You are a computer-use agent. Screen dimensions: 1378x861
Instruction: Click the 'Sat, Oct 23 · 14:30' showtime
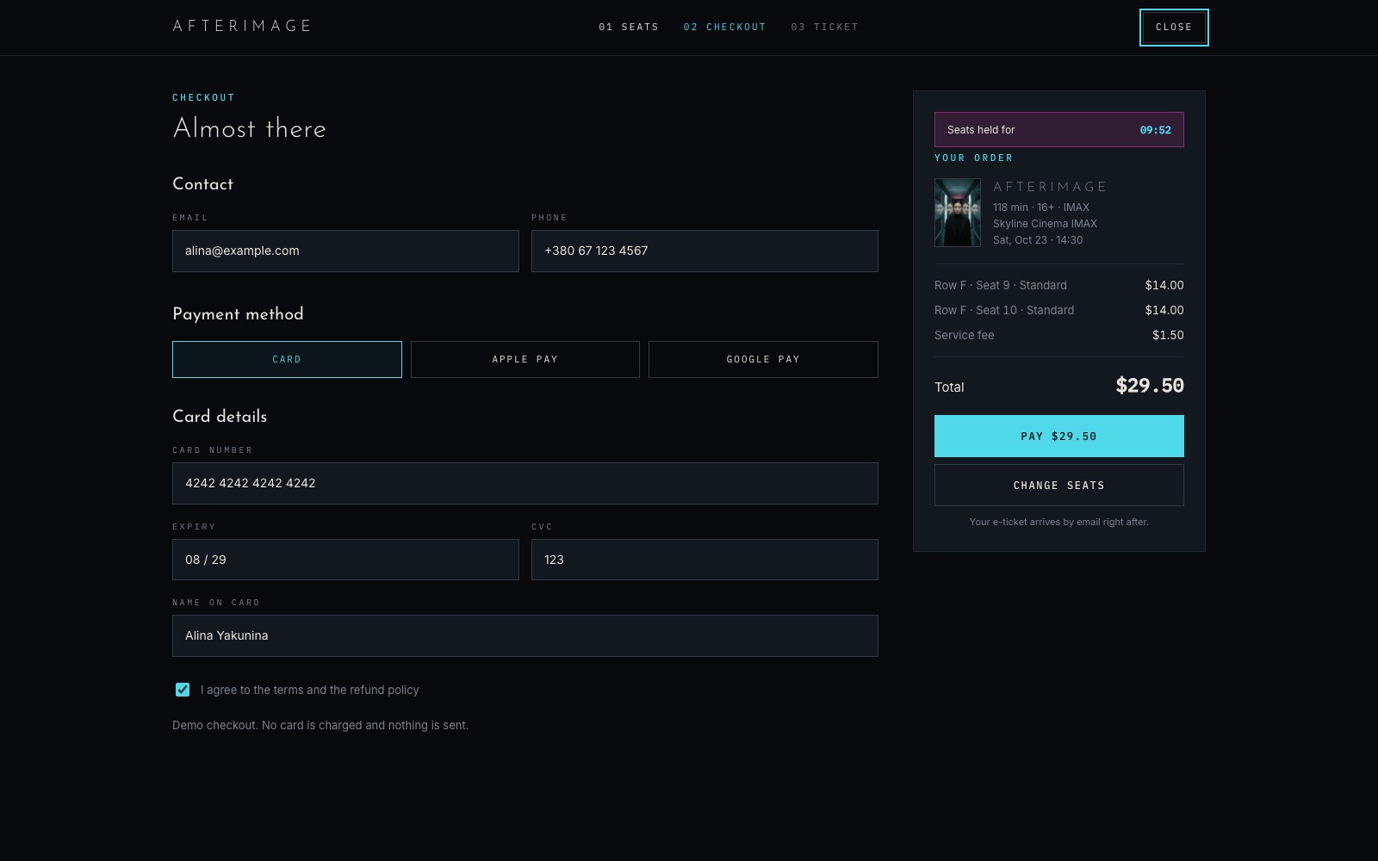click(x=1038, y=240)
